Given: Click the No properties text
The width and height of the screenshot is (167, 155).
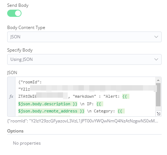Looking at the screenshot, I should 27,143.
